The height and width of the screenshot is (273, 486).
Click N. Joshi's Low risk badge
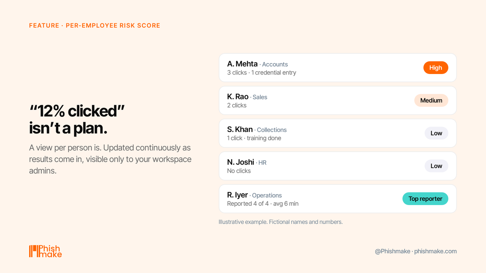437,166
